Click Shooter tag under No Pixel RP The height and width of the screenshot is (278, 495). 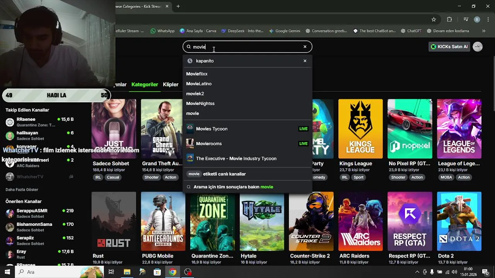tap(398, 177)
